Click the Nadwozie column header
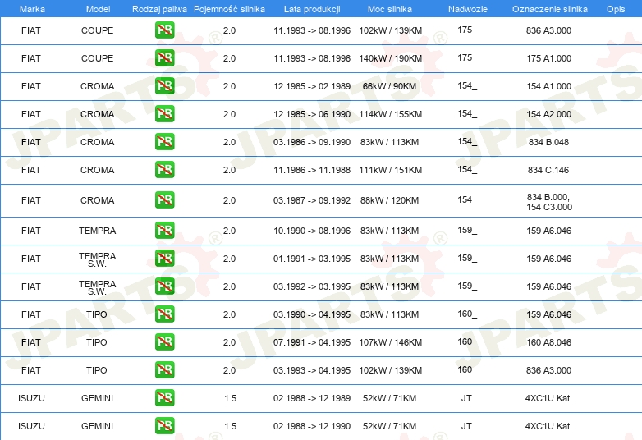 (x=468, y=9)
